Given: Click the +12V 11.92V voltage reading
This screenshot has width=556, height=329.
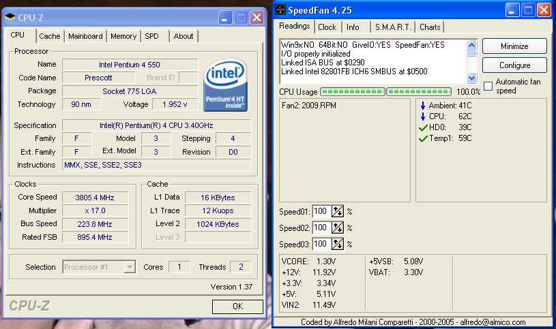Looking at the screenshot, I should [x=308, y=272].
